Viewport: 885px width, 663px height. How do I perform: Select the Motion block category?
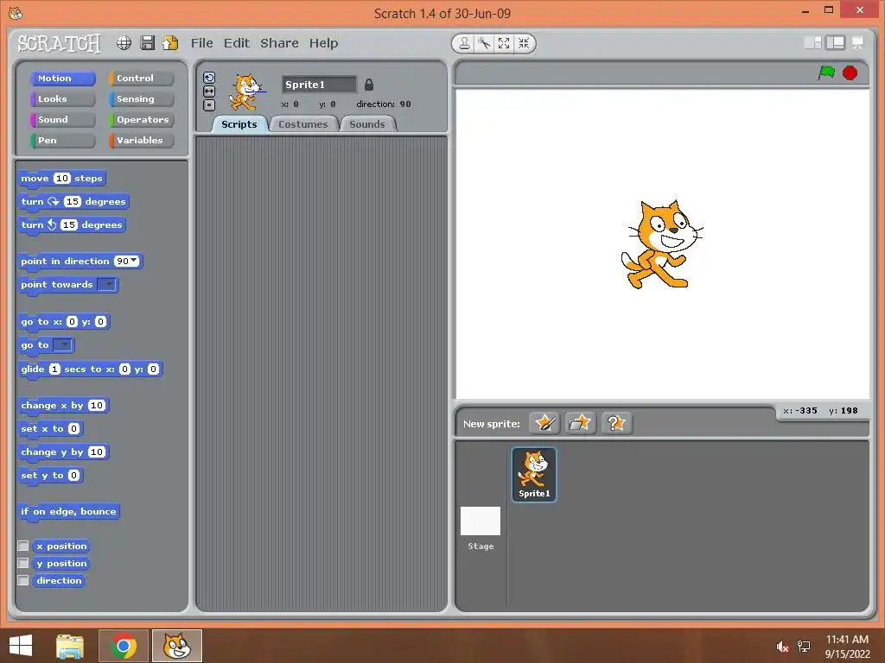pos(62,79)
